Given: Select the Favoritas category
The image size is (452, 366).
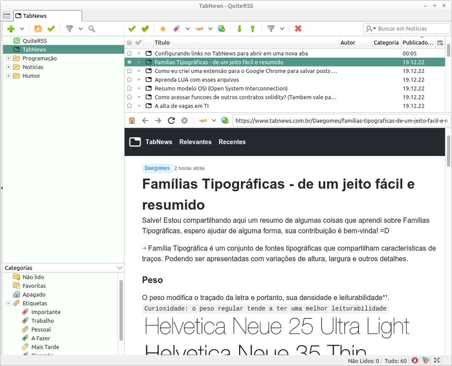Looking at the screenshot, I should tap(34, 286).
